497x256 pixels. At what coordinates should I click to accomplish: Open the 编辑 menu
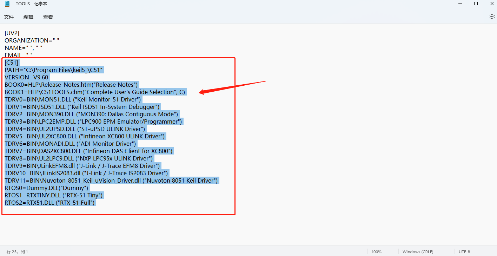(x=28, y=17)
